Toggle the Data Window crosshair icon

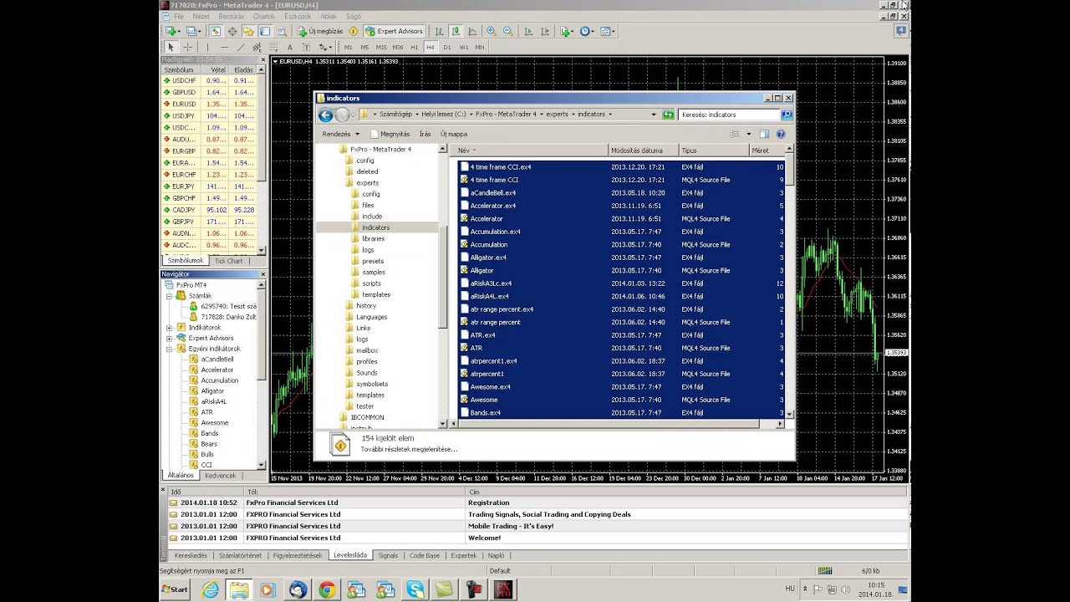pyautogui.click(x=232, y=31)
